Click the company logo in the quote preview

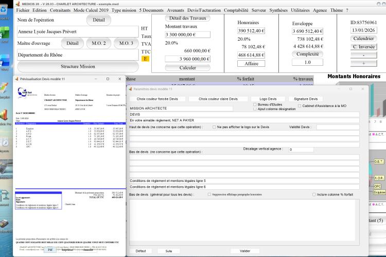(25, 93)
